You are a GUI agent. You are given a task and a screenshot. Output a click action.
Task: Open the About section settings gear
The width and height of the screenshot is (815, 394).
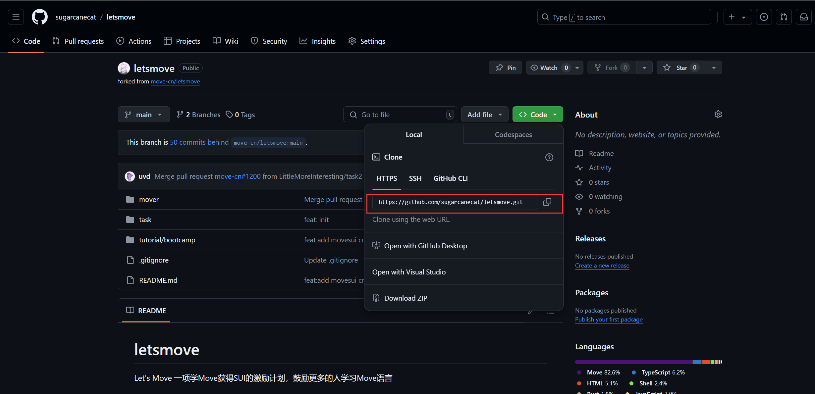pos(718,115)
